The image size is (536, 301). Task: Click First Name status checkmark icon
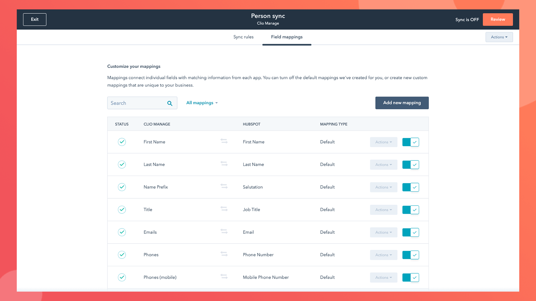tap(122, 142)
